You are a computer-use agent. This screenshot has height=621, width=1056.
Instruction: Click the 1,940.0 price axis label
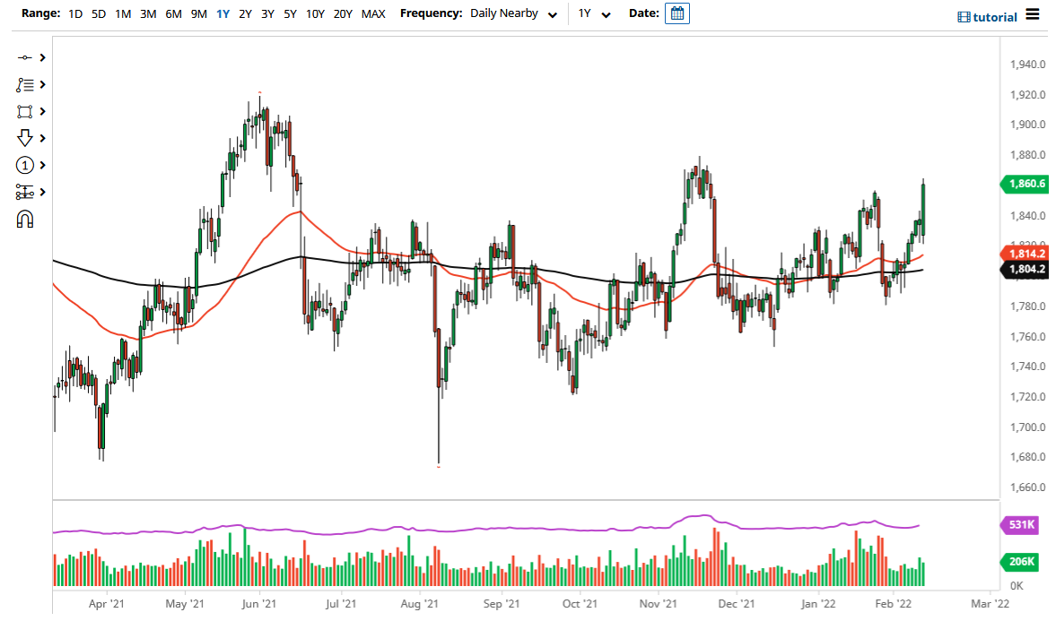[1027, 65]
